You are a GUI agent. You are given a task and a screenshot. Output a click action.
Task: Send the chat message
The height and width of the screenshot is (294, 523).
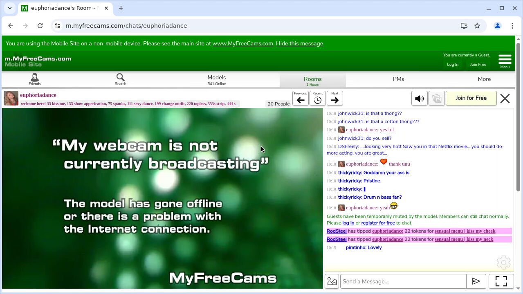pyautogui.click(x=476, y=281)
